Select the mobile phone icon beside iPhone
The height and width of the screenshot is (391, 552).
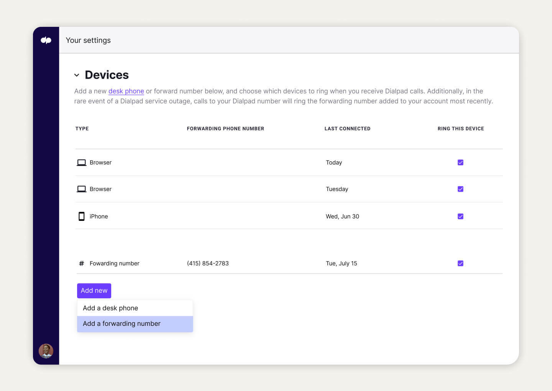pos(81,216)
